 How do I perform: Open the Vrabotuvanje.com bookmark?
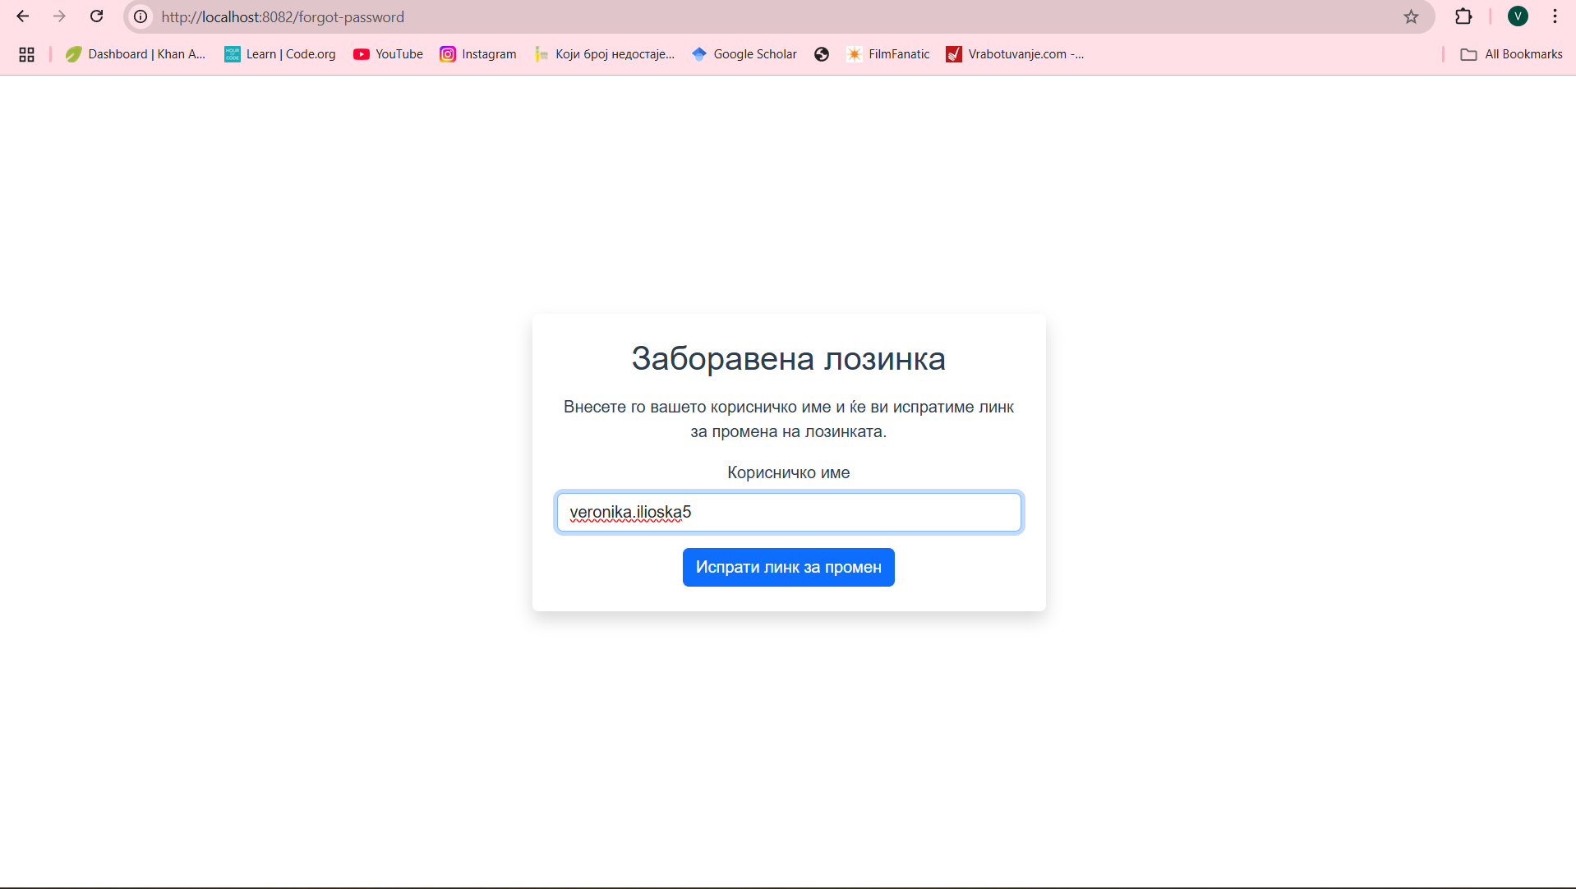(x=1015, y=54)
